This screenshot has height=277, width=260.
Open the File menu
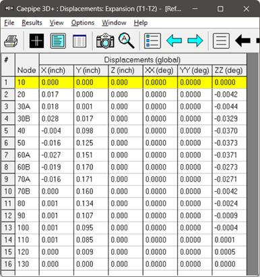pyautogui.click(x=9, y=23)
